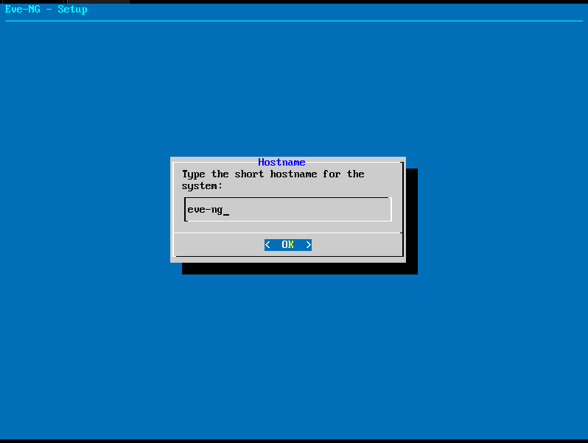This screenshot has width=588, height=443.
Task: Click the black shadow on the dialog's right side
Action: 411,221
